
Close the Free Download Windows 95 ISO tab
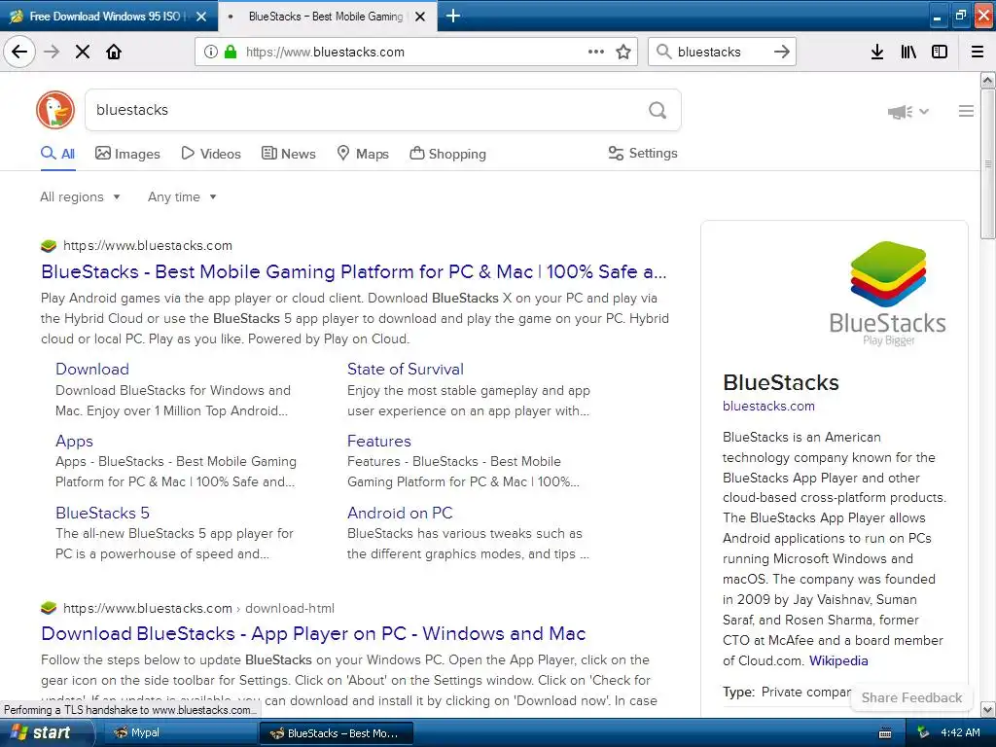[x=201, y=17]
